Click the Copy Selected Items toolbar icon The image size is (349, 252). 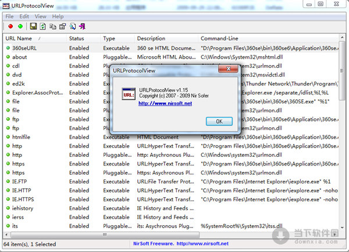[52, 27]
